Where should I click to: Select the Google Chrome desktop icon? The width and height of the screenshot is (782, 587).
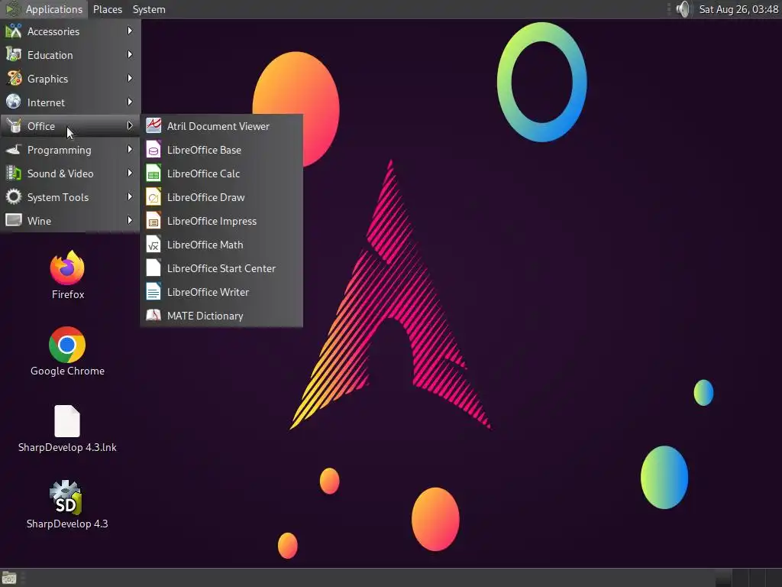pos(67,345)
